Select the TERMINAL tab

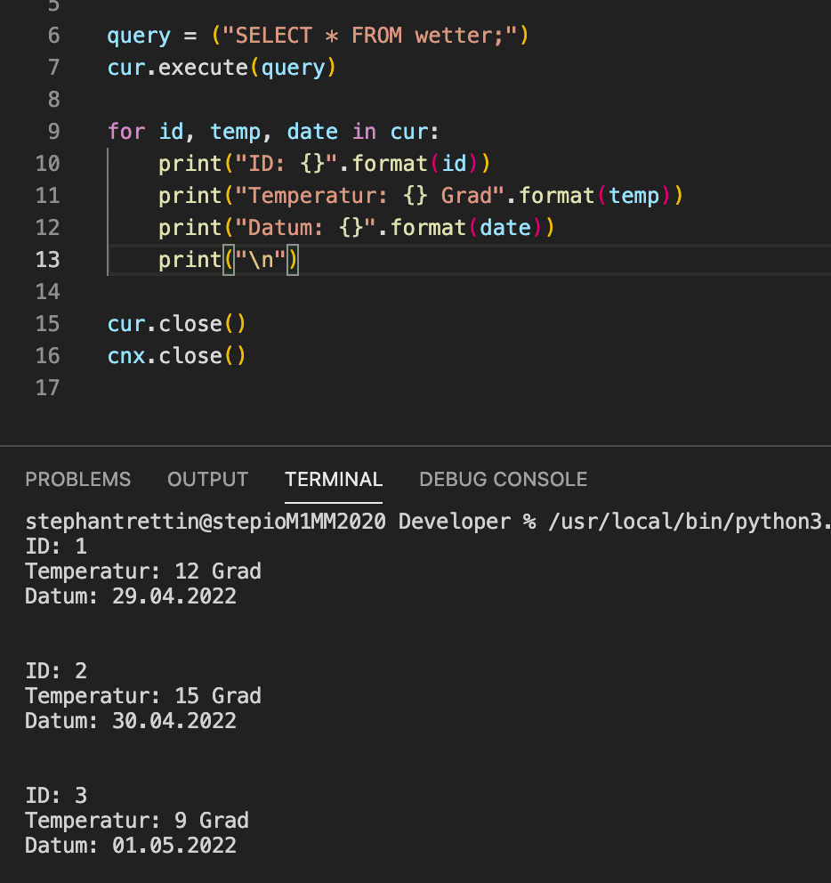tap(334, 479)
